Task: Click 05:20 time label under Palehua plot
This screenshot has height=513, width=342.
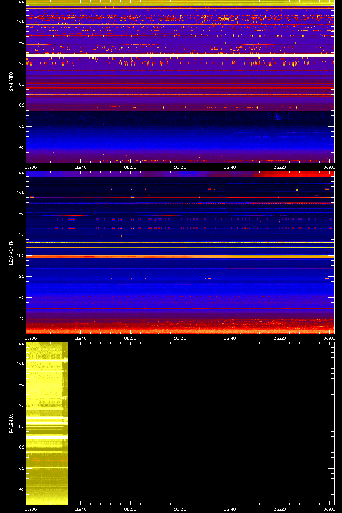Action: pyautogui.click(x=130, y=510)
